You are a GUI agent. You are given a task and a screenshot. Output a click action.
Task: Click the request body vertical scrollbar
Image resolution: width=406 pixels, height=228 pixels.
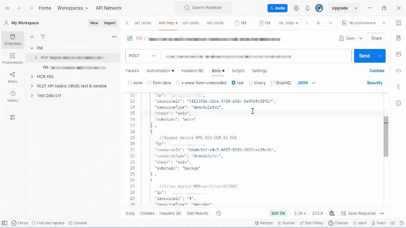[386, 136]
